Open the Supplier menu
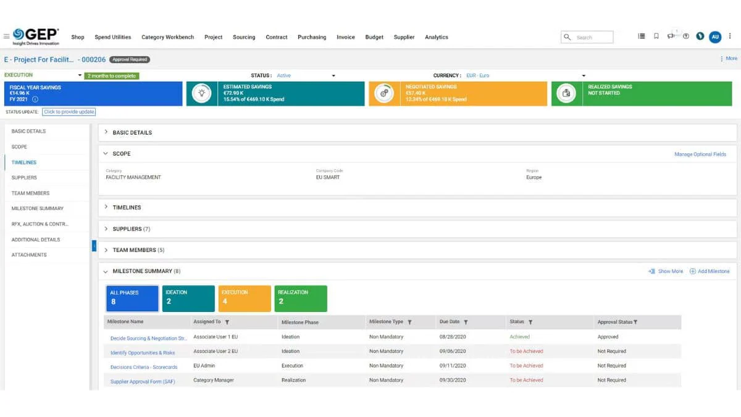The height and width of the screenshot is (417, 741). click(x=404, y=37)
